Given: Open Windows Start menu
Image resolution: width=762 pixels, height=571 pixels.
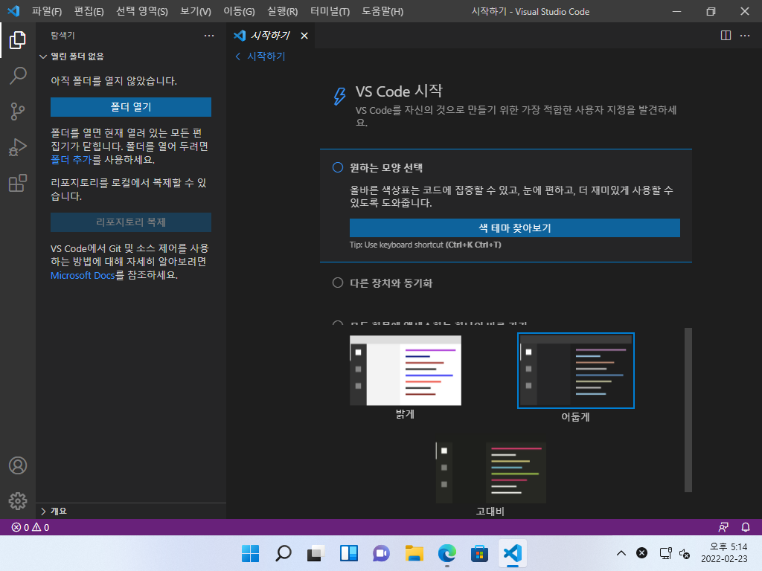Looking at the screenshot, I should pyautogui.click(x=250, y=553).
